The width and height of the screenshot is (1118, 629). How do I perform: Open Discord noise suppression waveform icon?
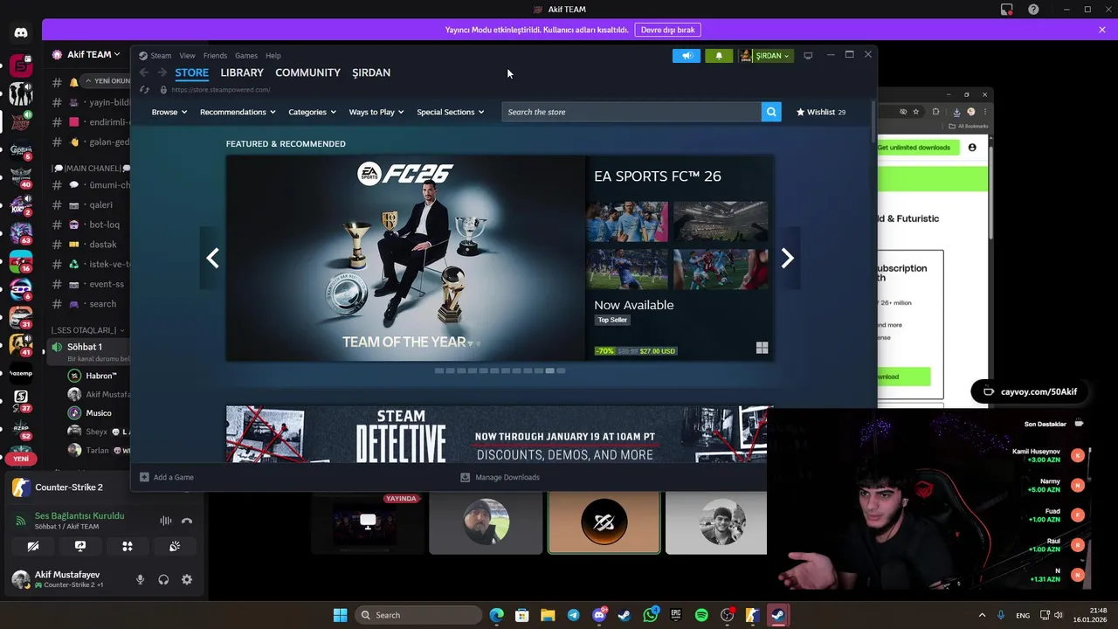pyautogui.click(x=165, y=521)
